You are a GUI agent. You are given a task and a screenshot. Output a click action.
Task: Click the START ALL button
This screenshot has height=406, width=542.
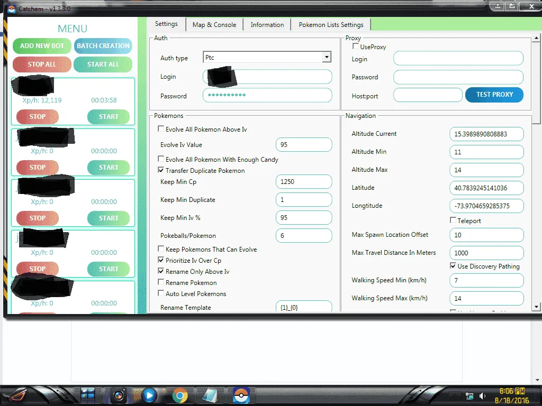tap(103, 64)
